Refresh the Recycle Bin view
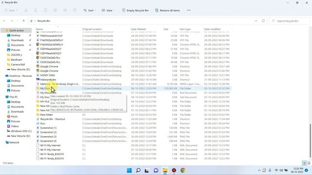The width and height of the screenshot is (312, 175). 263,21
